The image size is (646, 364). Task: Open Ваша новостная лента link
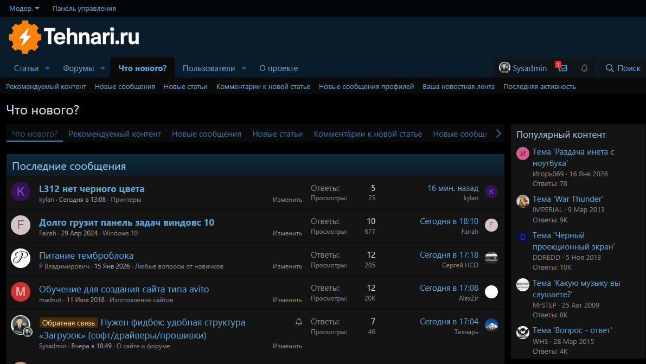[458, 87]
